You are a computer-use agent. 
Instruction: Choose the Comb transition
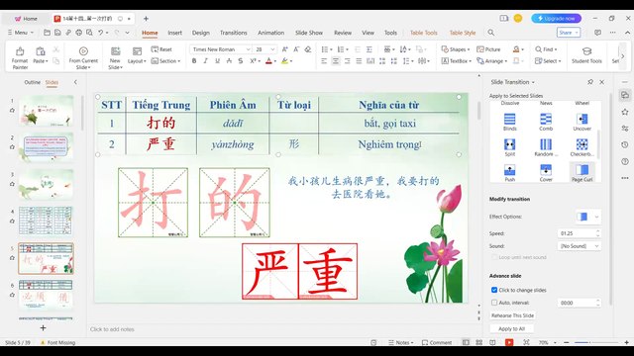pyautogui.click(x=546, y=122)
